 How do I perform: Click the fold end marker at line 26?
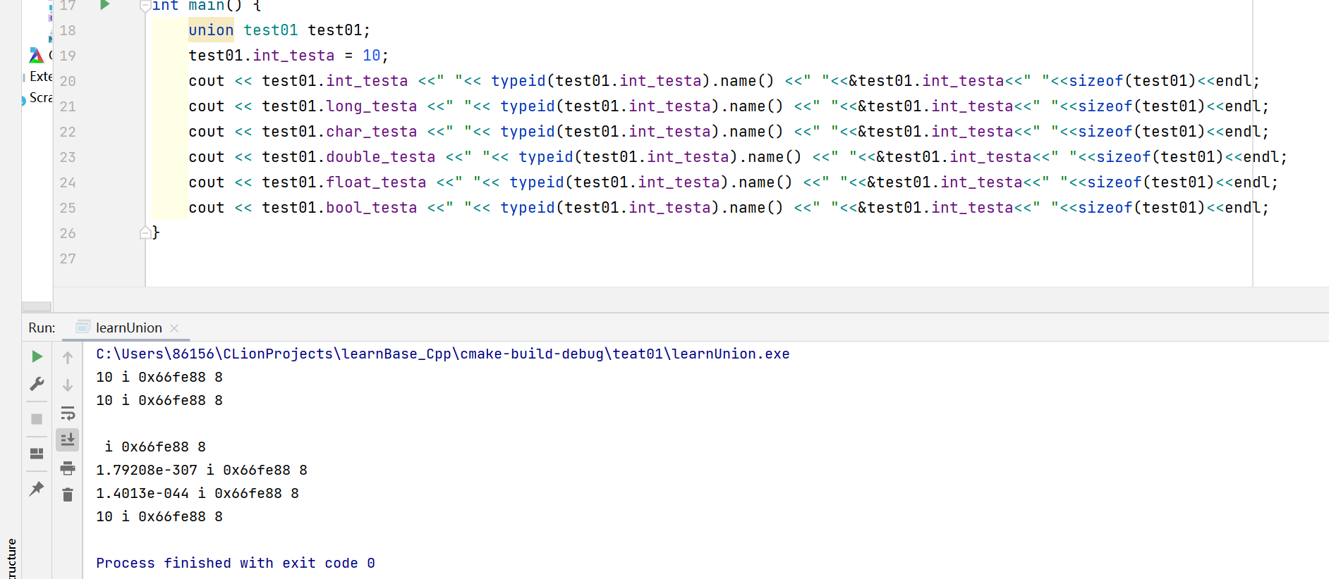pos(145,232)
